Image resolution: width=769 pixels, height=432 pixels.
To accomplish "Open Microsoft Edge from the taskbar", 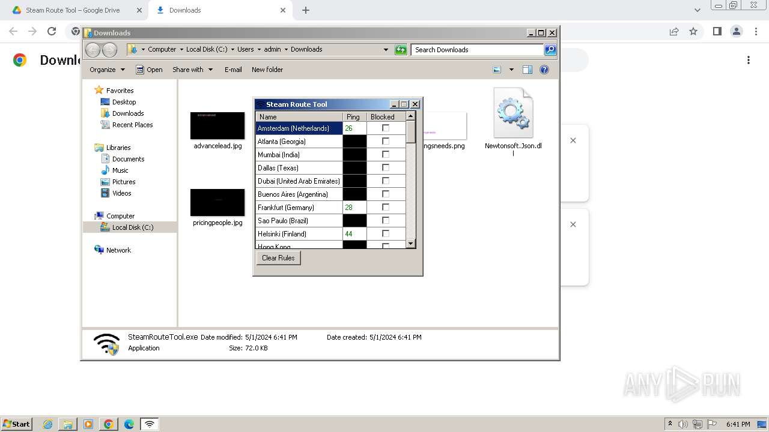I will click(x=129, y=424).
